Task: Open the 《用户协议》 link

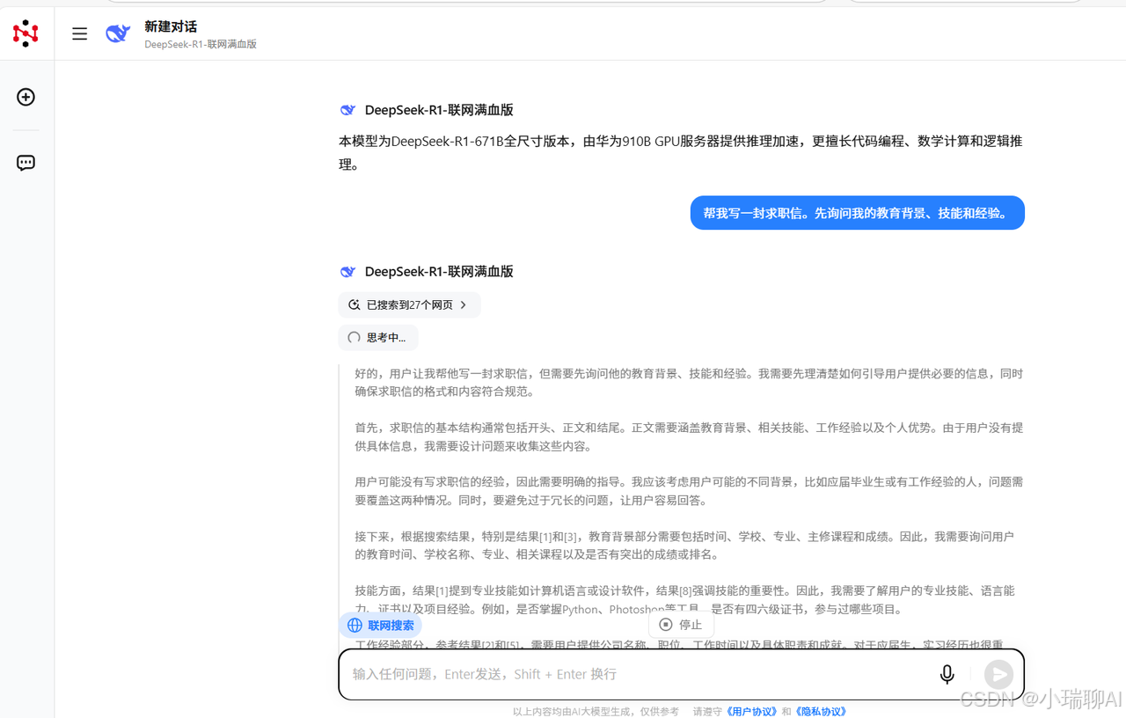Action: tap(750, 711)
